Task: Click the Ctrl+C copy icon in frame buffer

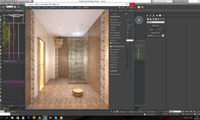Action: [43, 8]
